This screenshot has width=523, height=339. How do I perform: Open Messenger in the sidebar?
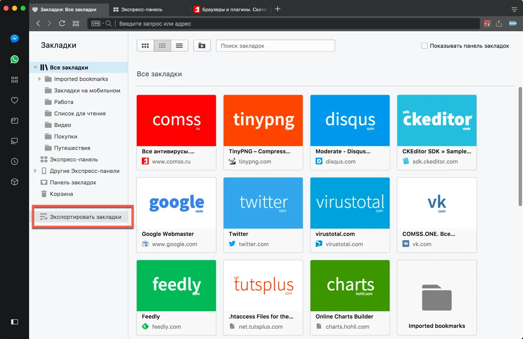coord(14,39)
